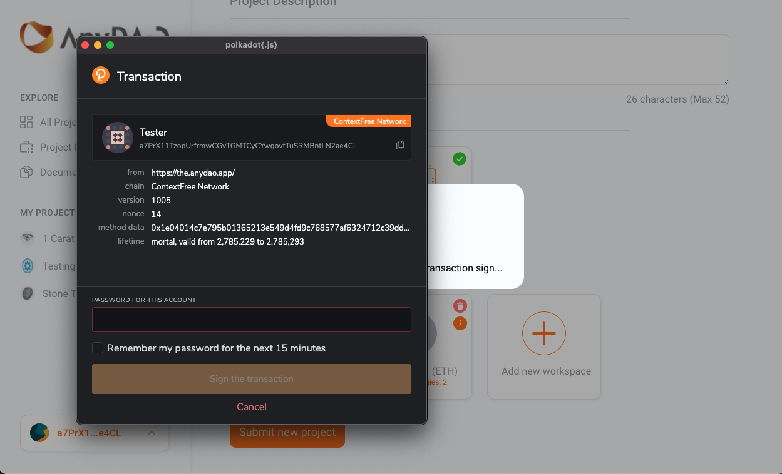
Task: Select the method data hex value
Action: (280, 228)
